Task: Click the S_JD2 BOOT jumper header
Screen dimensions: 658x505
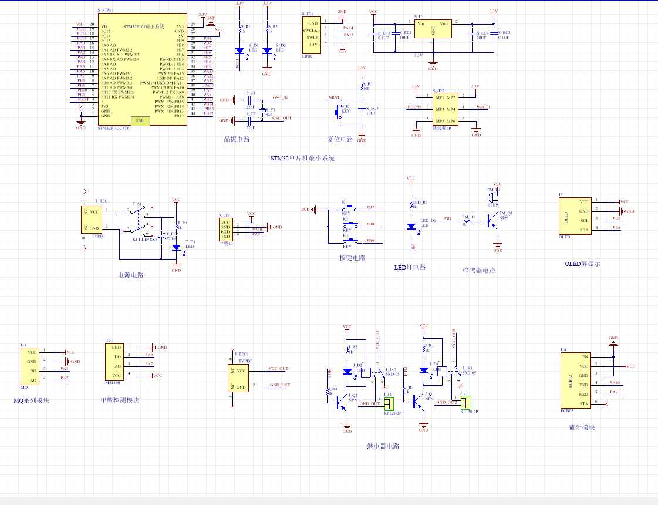Action: [446, 109]
